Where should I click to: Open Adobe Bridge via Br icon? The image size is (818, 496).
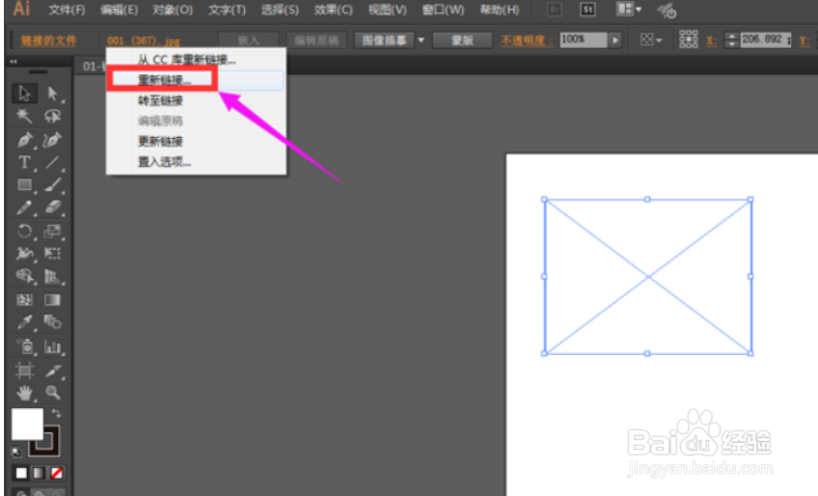(x=554, y=10)
